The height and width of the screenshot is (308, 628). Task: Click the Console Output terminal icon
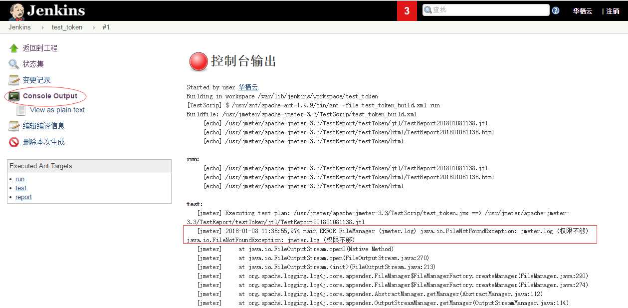click(14, 96)
